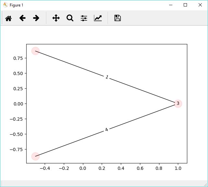Viewport: 208px width, 187px height.
Task: Maximize the Figure 1 window
Action: click(x=185, y=5)
